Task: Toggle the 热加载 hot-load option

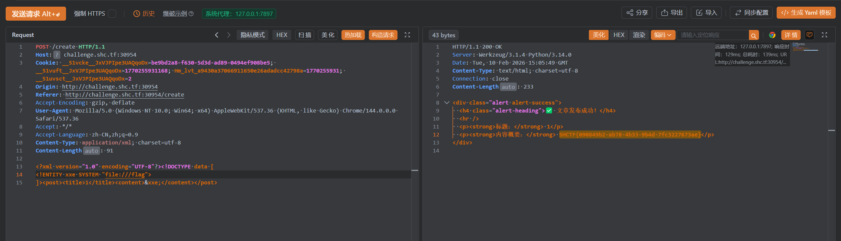Action: coord(353,35)
